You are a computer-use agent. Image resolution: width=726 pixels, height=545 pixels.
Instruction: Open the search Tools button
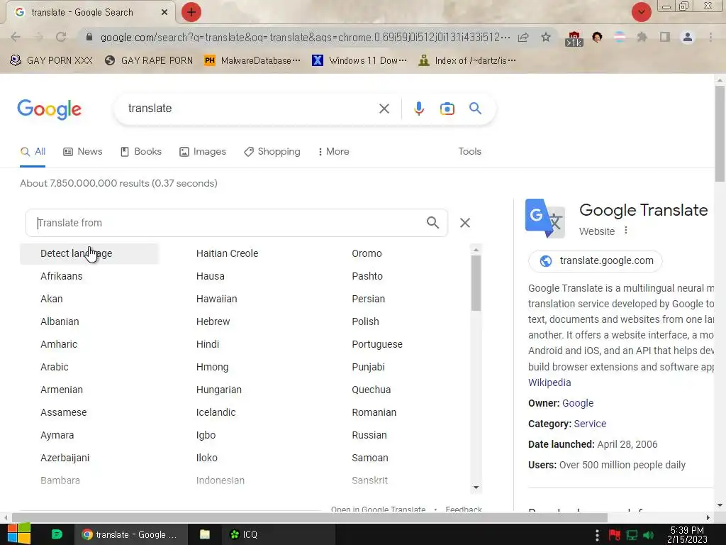[469, 152]
